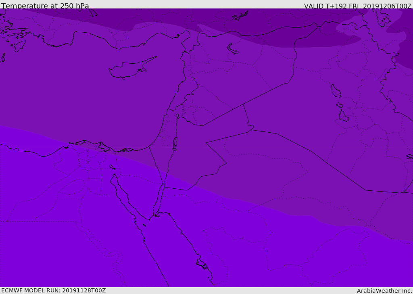Click the 'VALID T+192 FRI. 20191206T00Z' label

(358, 6)
